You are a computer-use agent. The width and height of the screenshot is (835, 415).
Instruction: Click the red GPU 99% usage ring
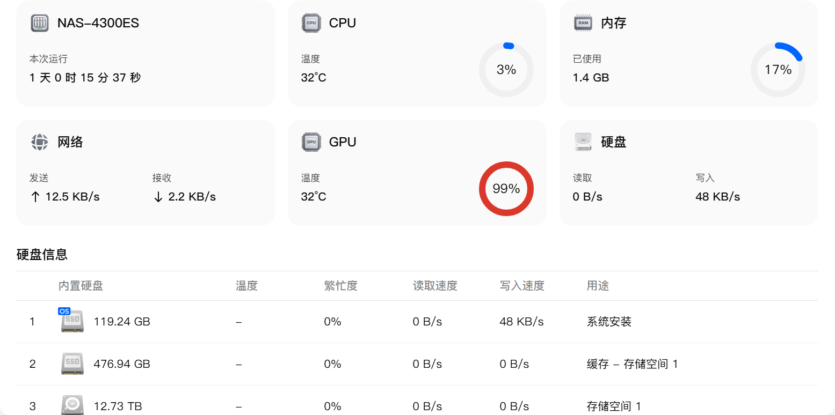point(506,189)
